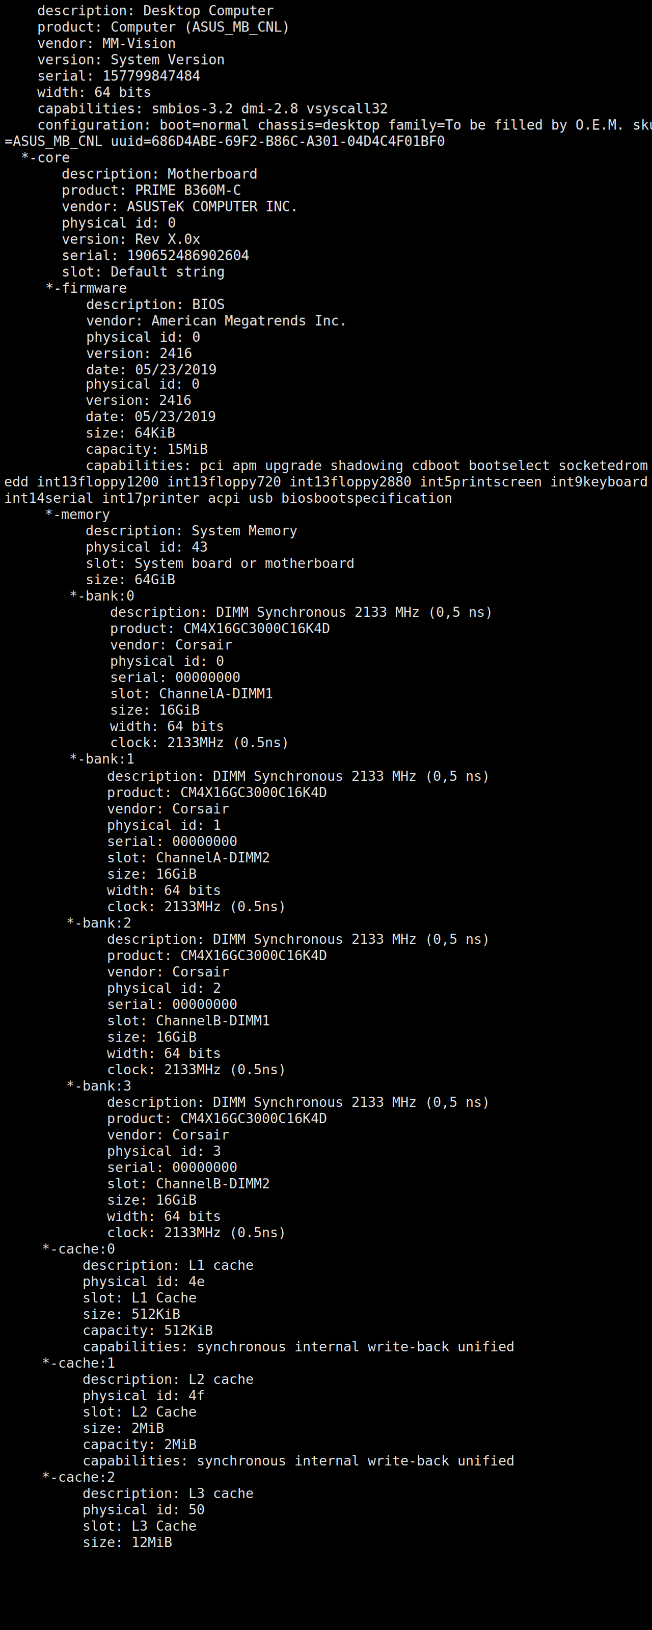Click the American Megatrends Inc. vendor line
This screenshot has height=1630, width=652.
tap(216, 321)
